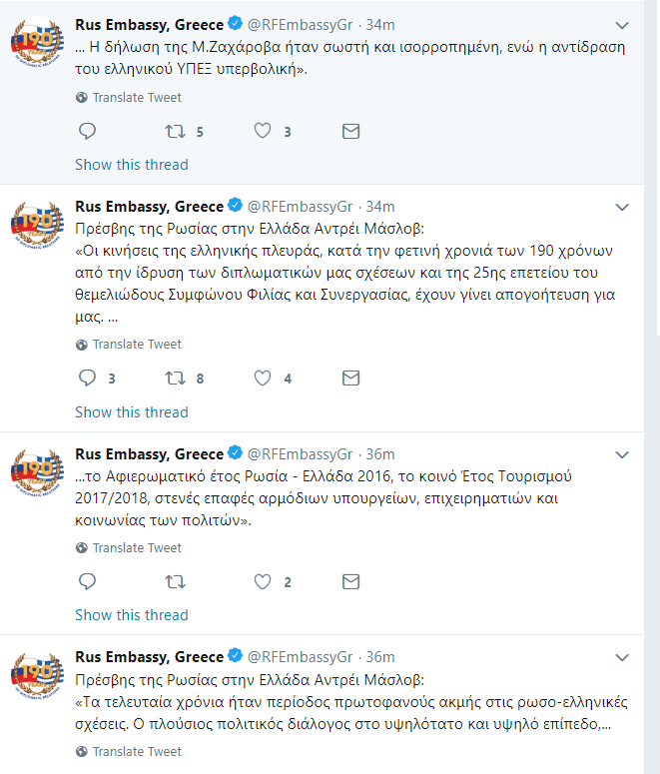Share the second tweet via message envelope
The height and width of the screenshot is (774, 660).
pos(351,379)
